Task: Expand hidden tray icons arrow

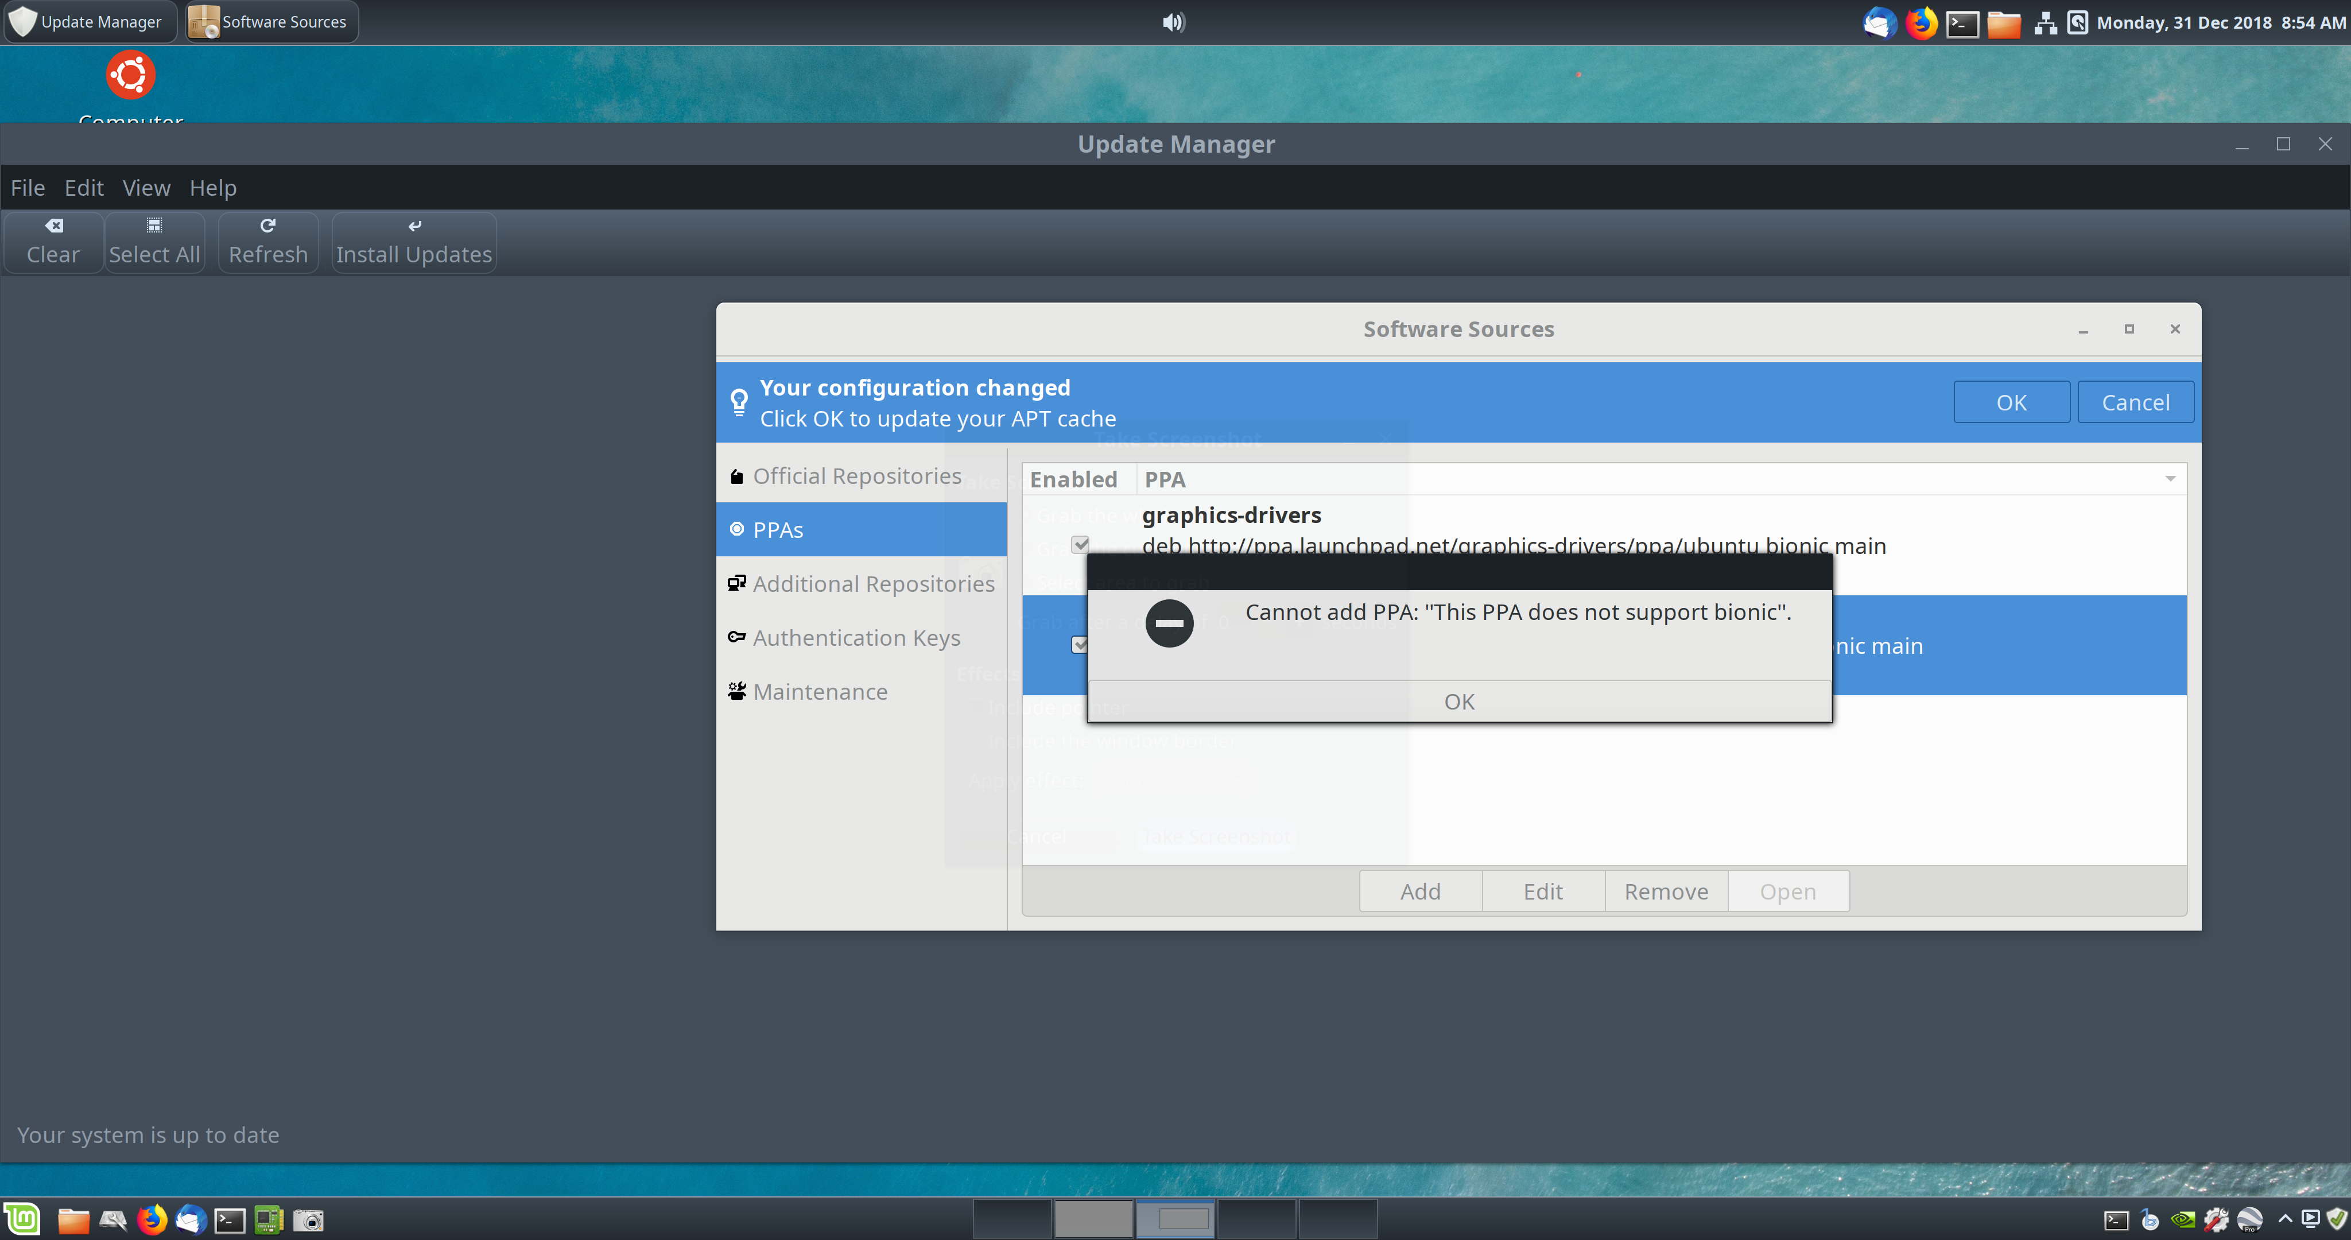Action: tap(2286, 1219)
